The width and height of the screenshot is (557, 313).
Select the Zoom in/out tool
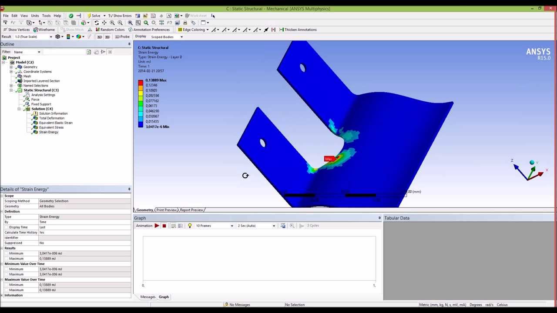tap(112, 23)
